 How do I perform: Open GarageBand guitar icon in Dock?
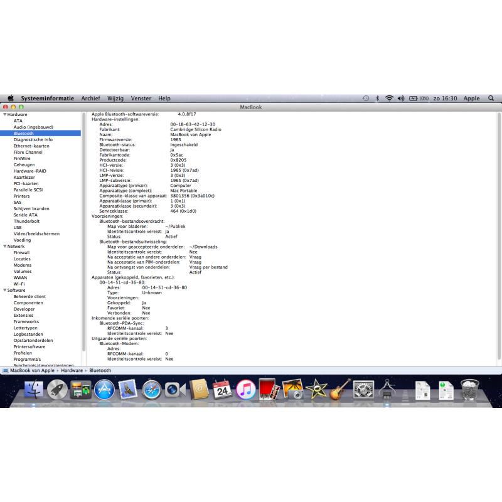[340, 390]
